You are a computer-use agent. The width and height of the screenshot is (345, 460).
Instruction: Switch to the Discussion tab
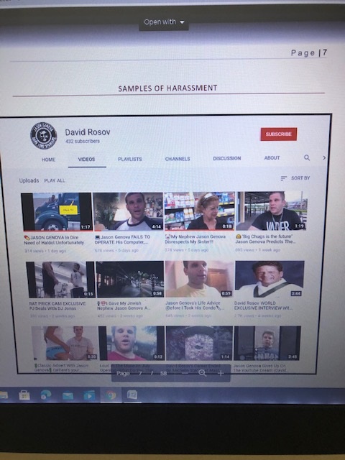point(227,158)
